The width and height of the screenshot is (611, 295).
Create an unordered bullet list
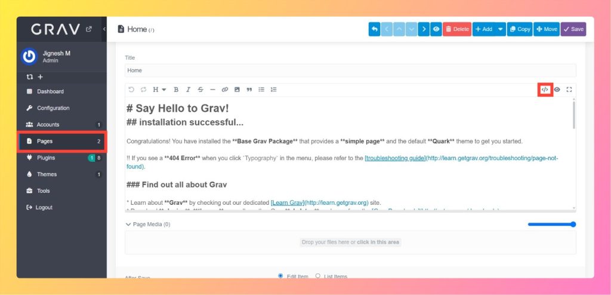click(x=261, y=90)
